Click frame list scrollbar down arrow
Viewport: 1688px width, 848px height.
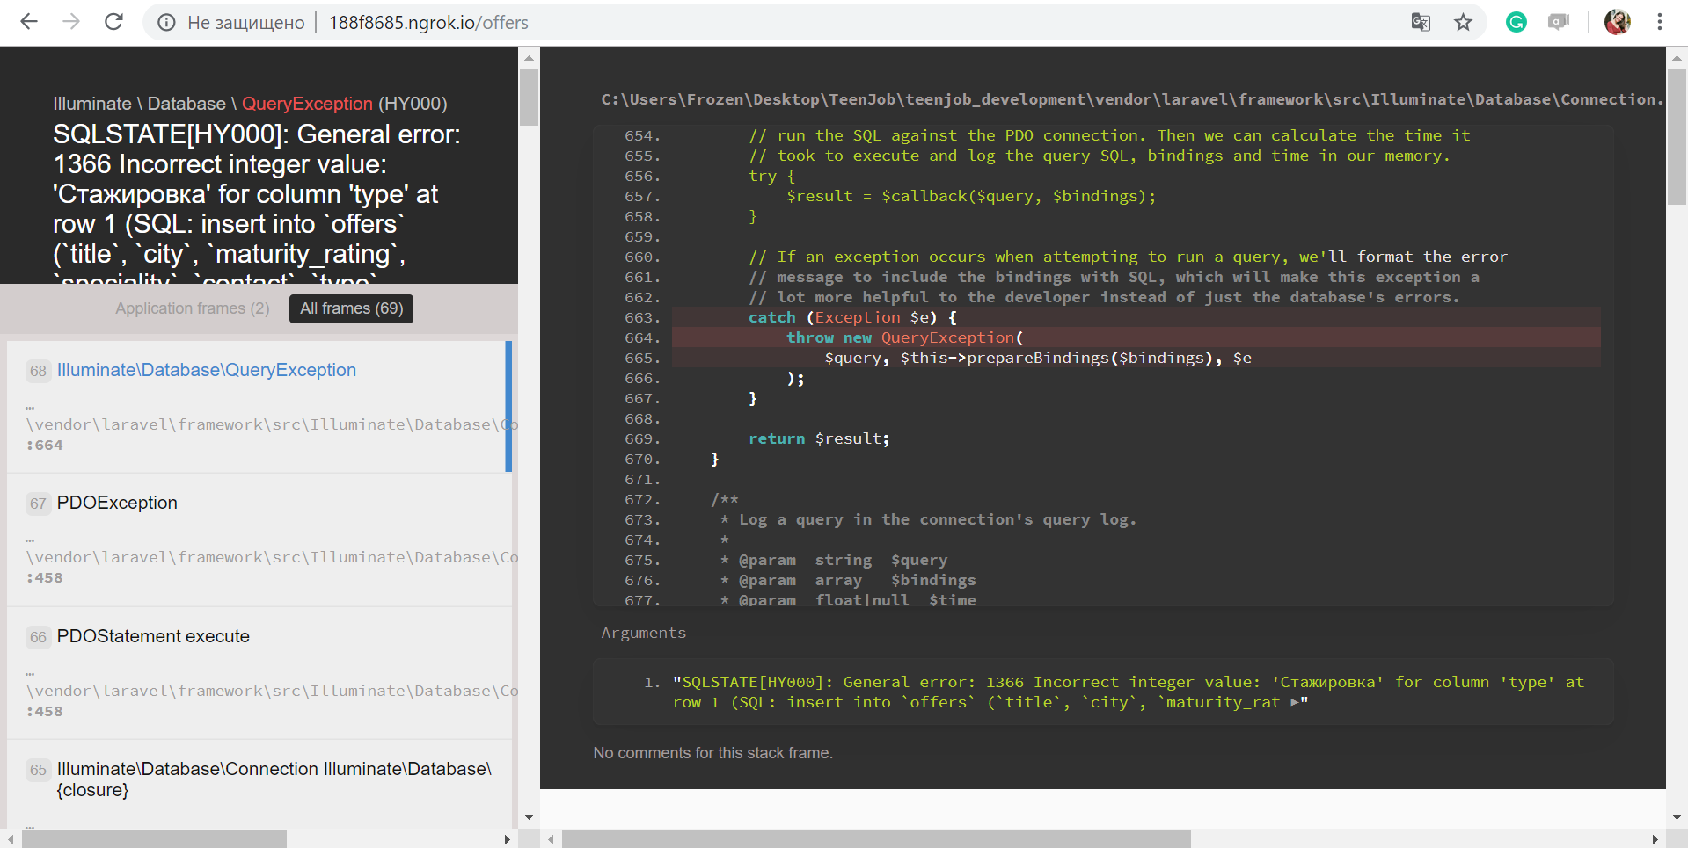click(529, 817)
